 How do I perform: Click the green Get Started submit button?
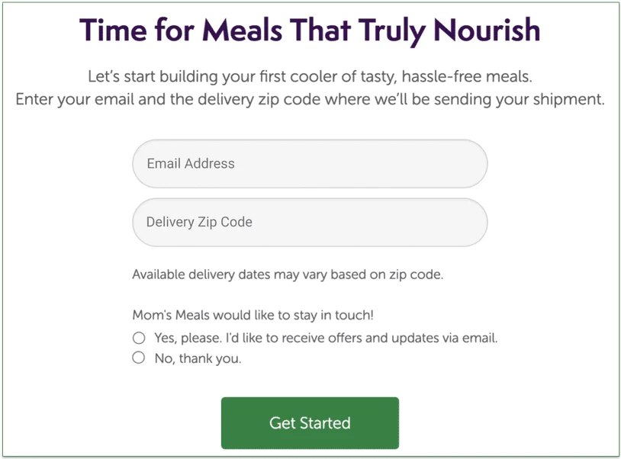point(309,423)
